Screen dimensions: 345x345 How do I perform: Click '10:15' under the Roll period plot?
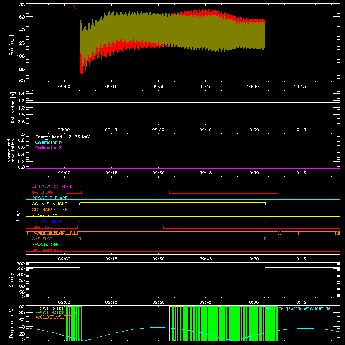tap(300, 130)
